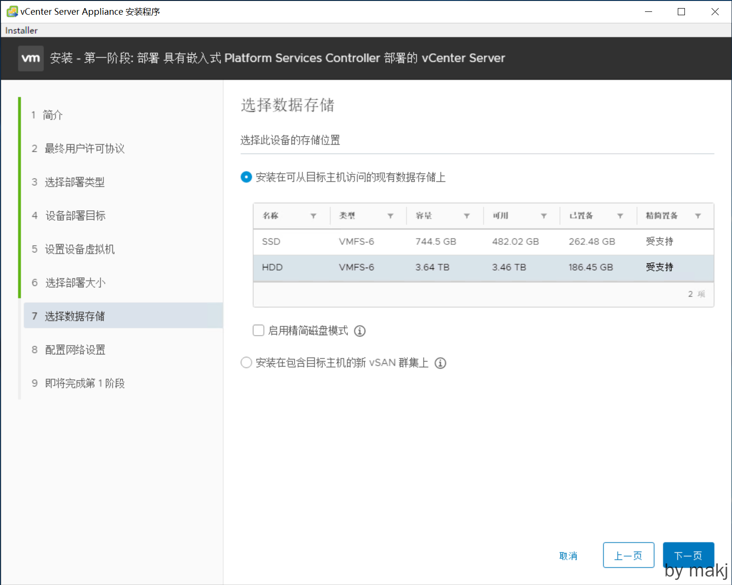Select install on new vSAN cluster option
Image resolution: width=732 pixels, height=585 pixels.
[x=246, y=363]
